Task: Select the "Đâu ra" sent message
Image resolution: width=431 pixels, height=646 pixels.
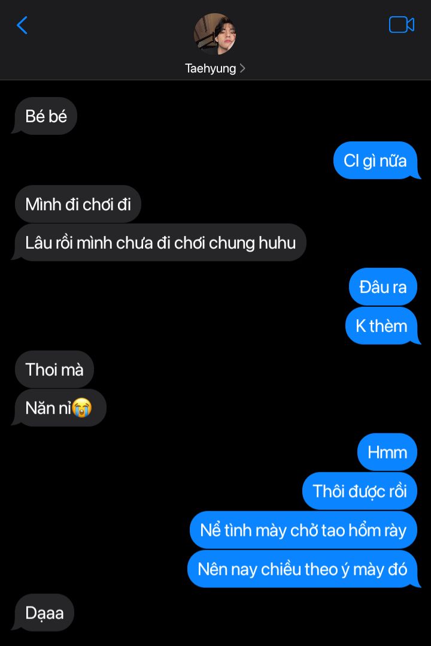Action: coord(383,286)
